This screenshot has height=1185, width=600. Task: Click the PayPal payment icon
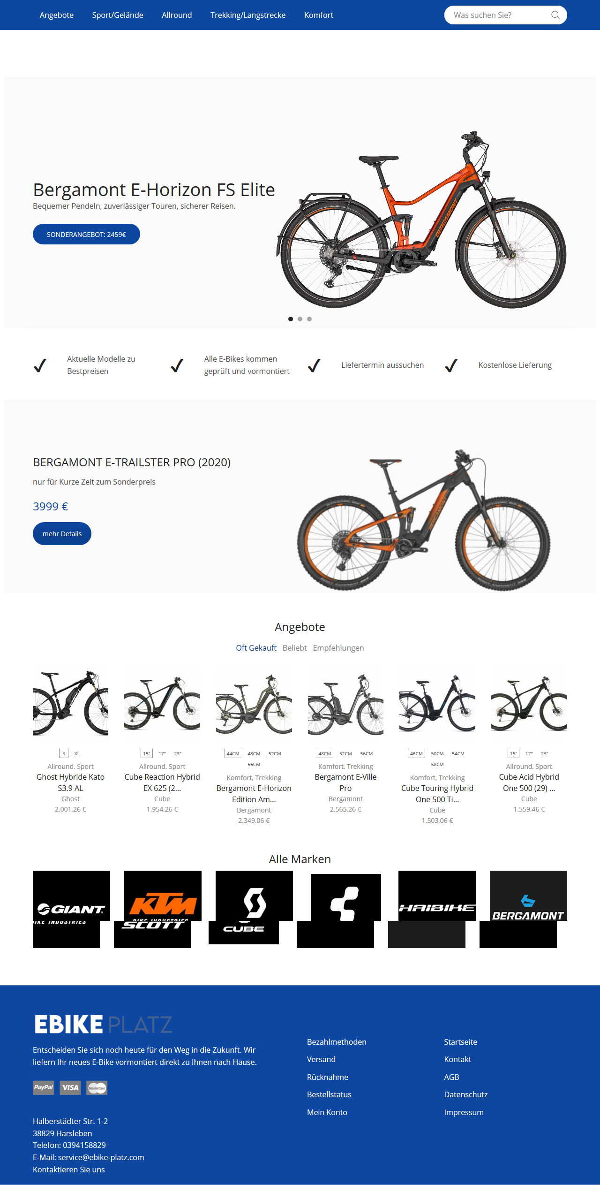[x=44, y=1087]
